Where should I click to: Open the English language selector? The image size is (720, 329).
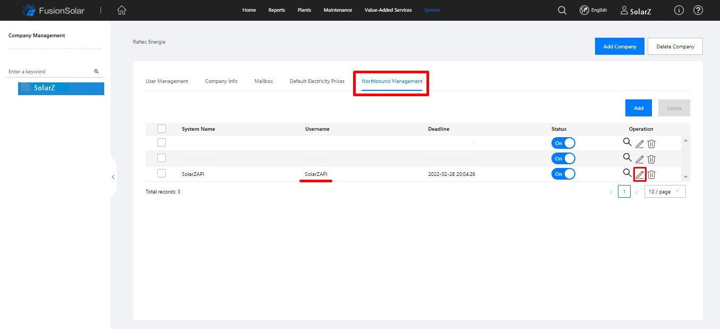tap(593, 10)
